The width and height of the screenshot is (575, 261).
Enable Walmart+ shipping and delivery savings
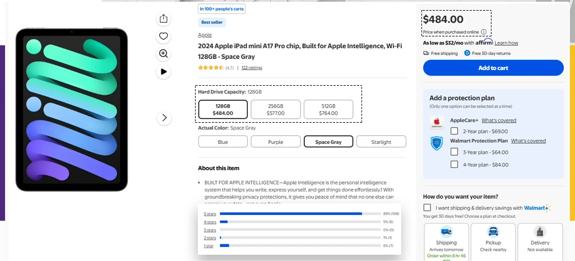(x=428, y=208)
